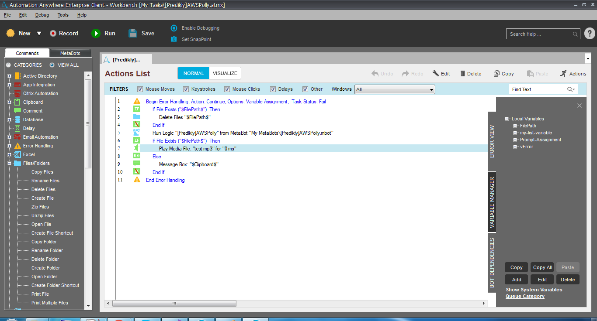The height and width of the screenshot is (321, 597).
Task: Expand the Clipboard category
Action: tap(9, 102)
